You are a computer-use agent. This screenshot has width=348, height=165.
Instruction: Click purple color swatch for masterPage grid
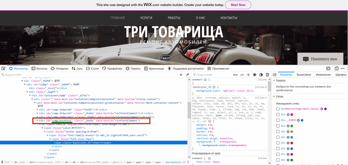326,109
